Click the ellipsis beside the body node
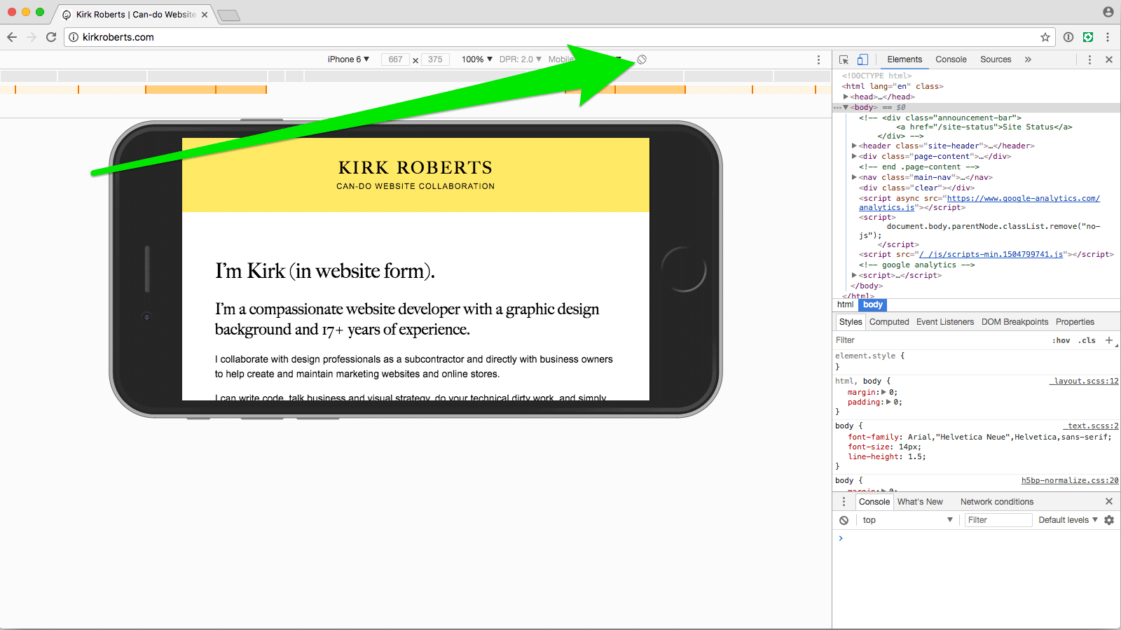The image size is (1121, 630). click(837, 108)
